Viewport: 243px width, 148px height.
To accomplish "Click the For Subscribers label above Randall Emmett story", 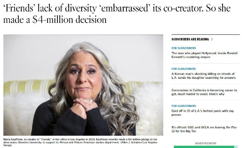I will 183,48.
